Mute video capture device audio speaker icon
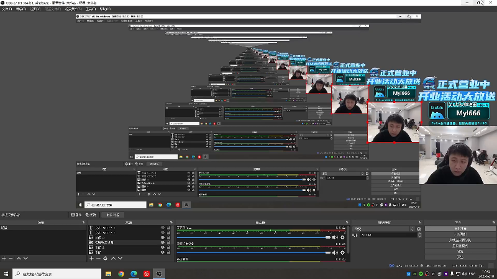Screen dimensions: 497x279 (x=335, y=252)
